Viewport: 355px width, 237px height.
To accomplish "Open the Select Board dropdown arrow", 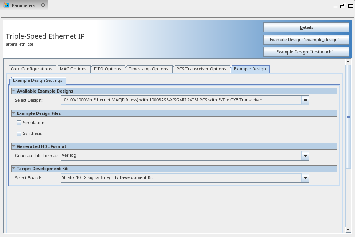I will (305, 178).
